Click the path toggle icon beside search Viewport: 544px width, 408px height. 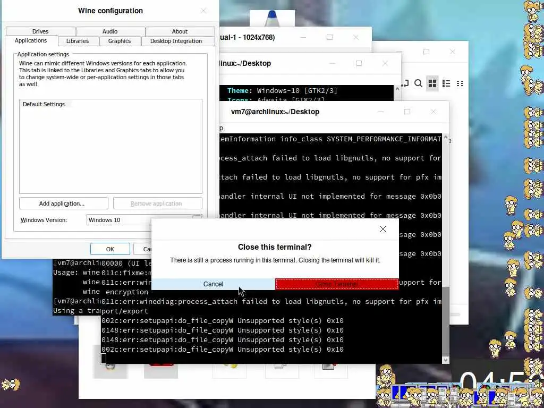[x=405, y=83]
